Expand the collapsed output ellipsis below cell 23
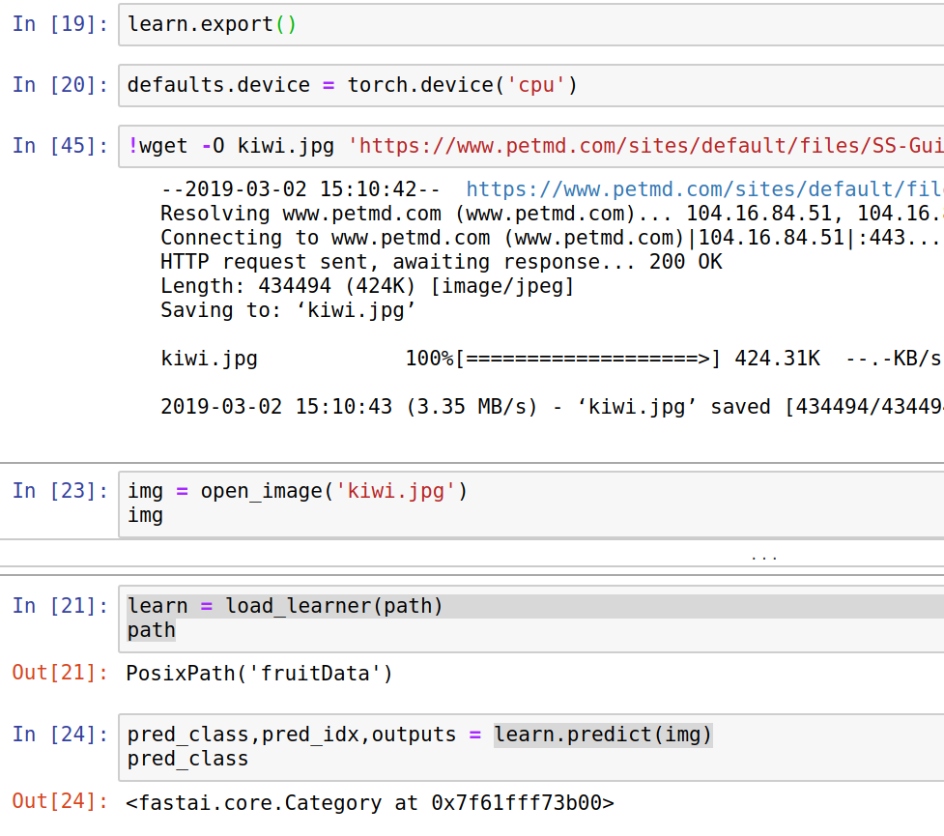The width and height of the screenshot is (944, 836). coord(763,557)
